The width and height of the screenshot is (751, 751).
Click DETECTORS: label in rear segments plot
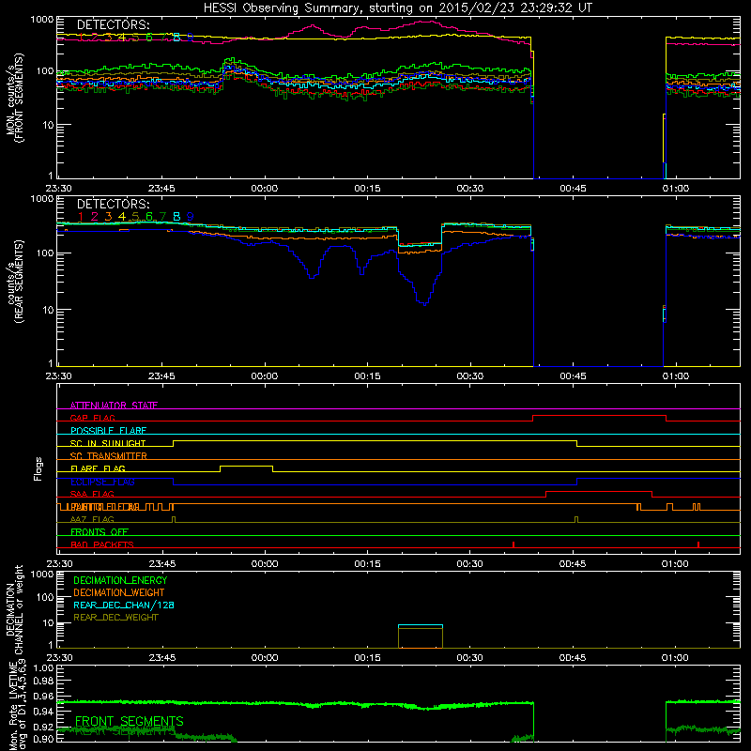point(113,204)
